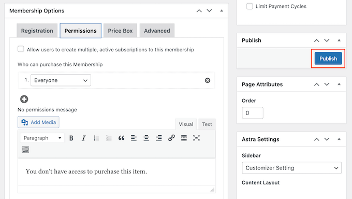Focus the Order number field
This screenshot has width=352, height=199.
coord(253,113)
